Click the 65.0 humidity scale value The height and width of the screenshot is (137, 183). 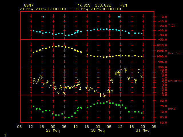[x=163, y=117]
